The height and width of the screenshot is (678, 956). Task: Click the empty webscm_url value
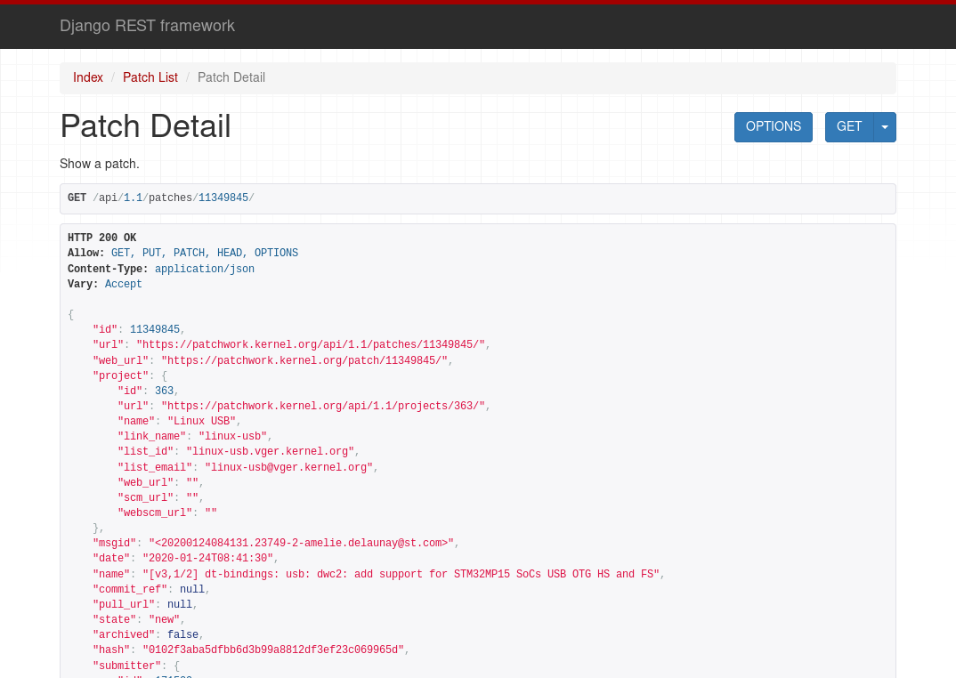[211, 513]
